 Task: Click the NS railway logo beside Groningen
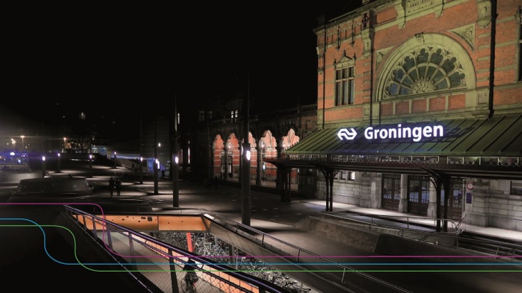click(347, 134)
